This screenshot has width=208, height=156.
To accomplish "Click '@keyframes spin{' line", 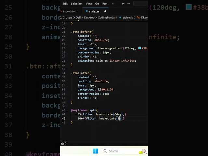I will [x=84, y=110].
